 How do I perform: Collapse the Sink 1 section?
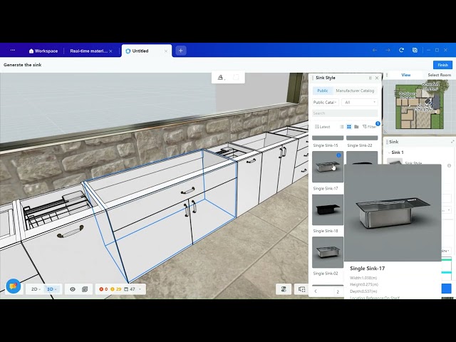(x=389, y=152)
